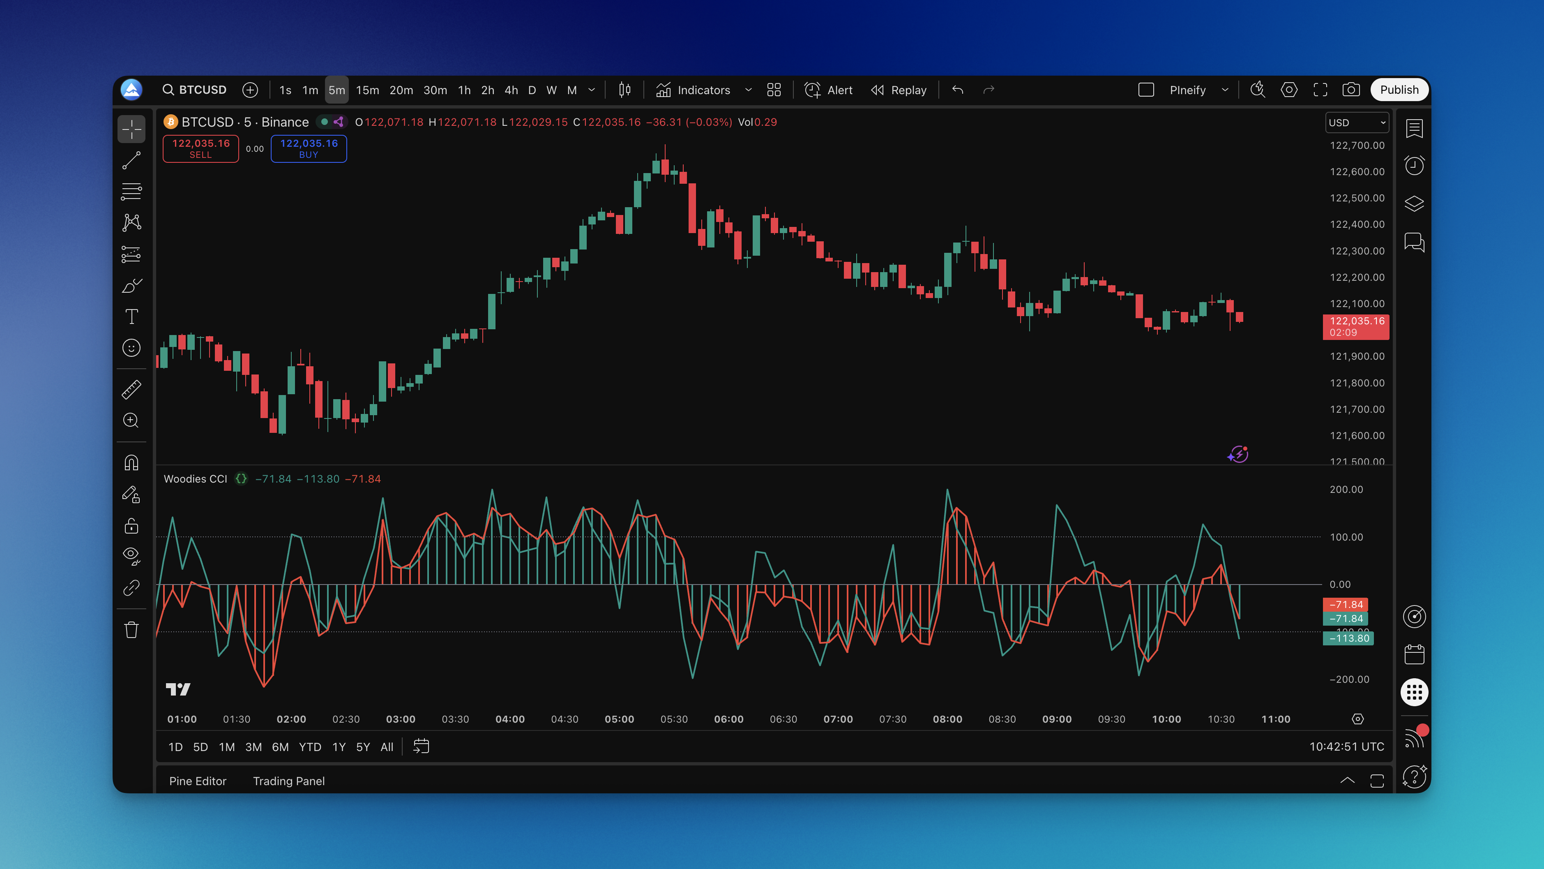
Task: Expand the Plneify layout dropdown arrow
Action: (x=1224, y=90)
